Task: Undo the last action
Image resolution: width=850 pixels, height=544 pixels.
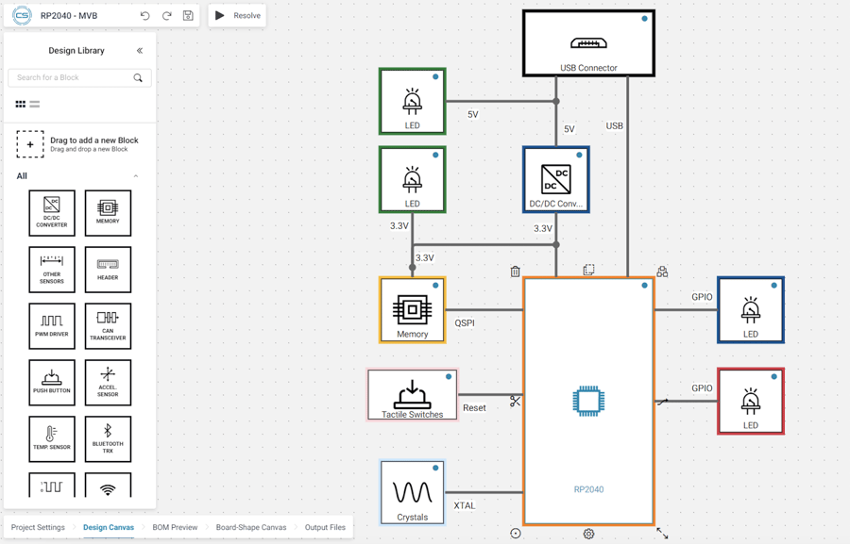Action: [144, 16]
